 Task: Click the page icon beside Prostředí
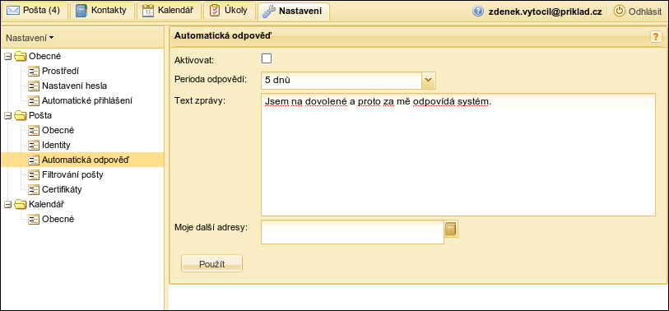point(33,72)
